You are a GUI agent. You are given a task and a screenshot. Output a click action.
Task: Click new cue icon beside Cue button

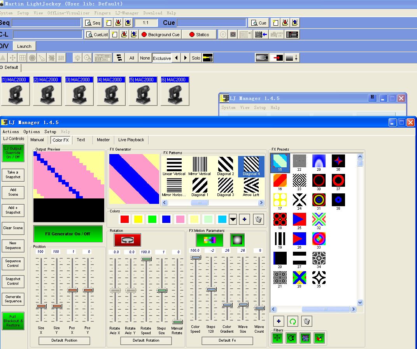pyautogui.click(x=275, y=23)
